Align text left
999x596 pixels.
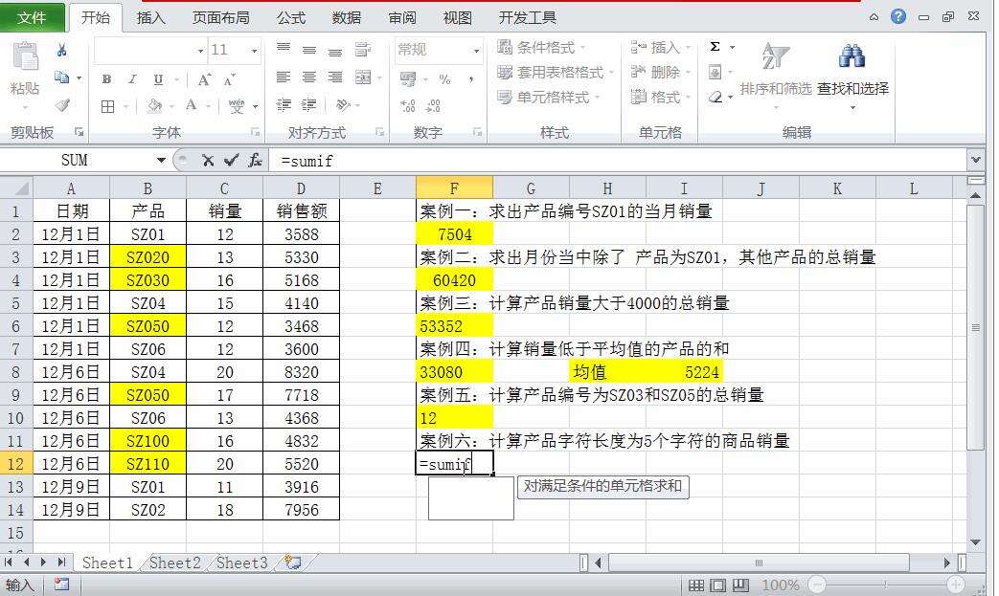284,77
